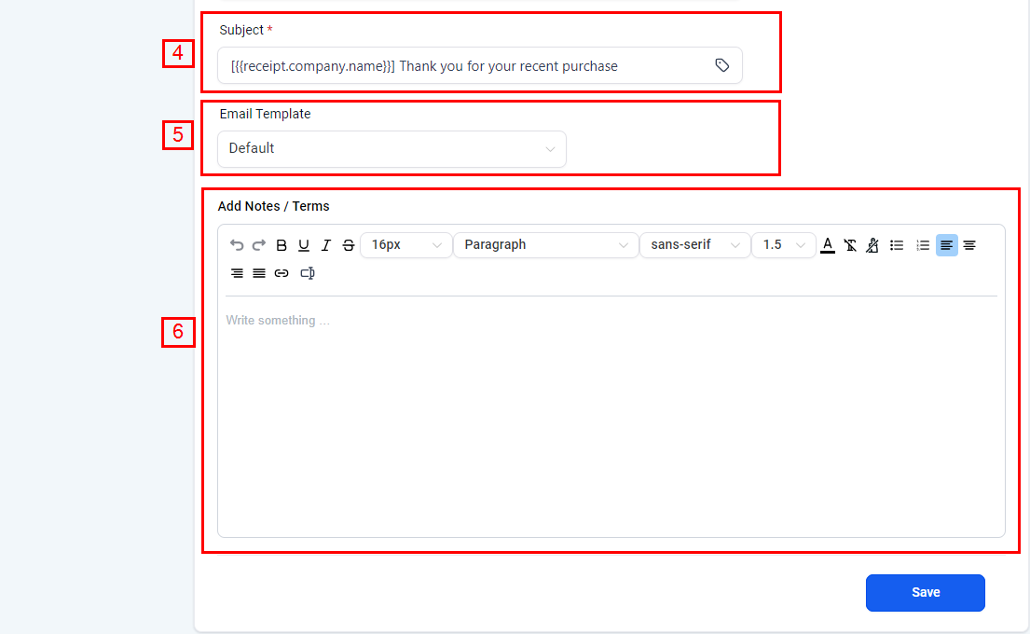The width and height of the screenshot is (1030, 634).
Task: Open the 1.5 line height dropdown
Action: point(783,245)
